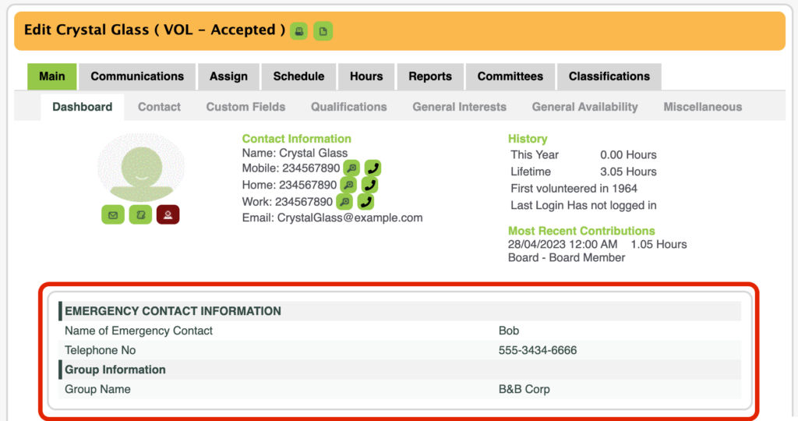The width and height of the screenshot is (798, 421).
Task: Click the dark red user icon under the avatar
Action: pos(168,214)
